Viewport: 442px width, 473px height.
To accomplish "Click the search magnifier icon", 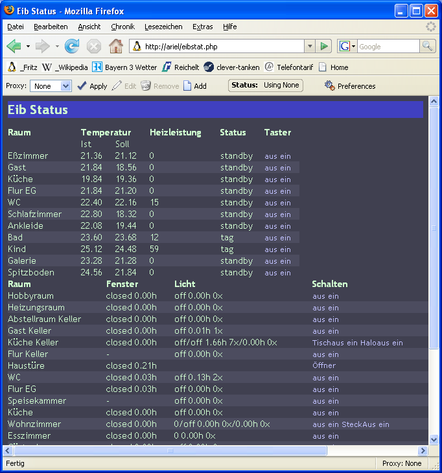I will point(428,46).
